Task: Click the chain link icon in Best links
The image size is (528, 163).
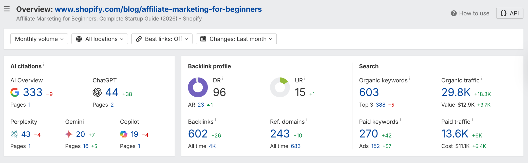Action: (x=139, y=39)
